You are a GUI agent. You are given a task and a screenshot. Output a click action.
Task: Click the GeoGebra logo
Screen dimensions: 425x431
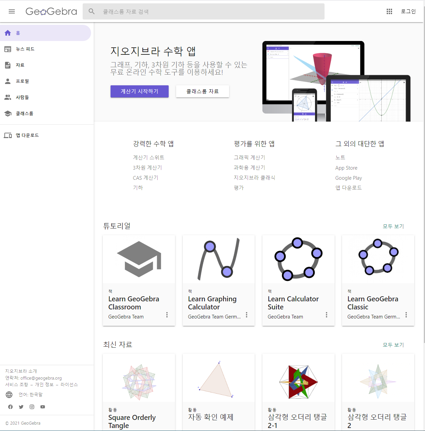pyautogui.click(x=51, y=11)
